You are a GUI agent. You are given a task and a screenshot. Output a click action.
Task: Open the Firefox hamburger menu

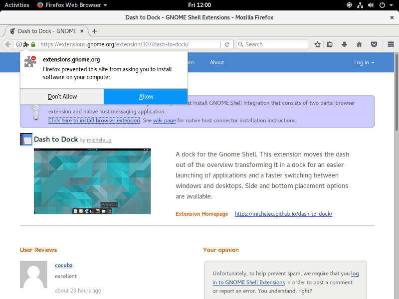(390, 44)
